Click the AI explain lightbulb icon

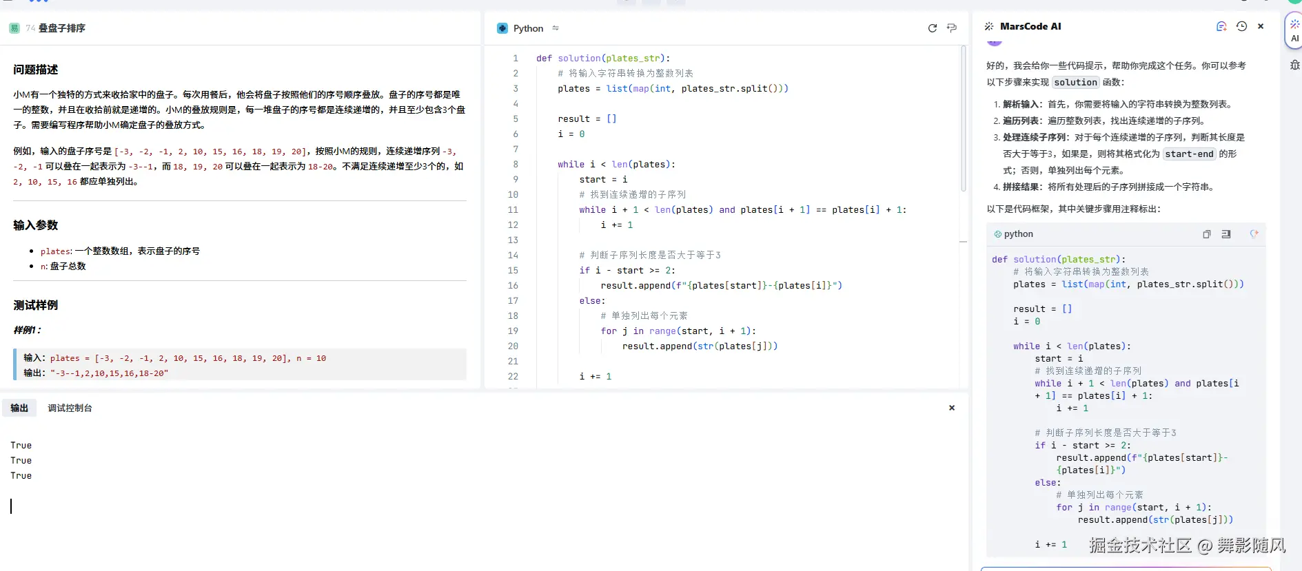(x=1254, y=234)
